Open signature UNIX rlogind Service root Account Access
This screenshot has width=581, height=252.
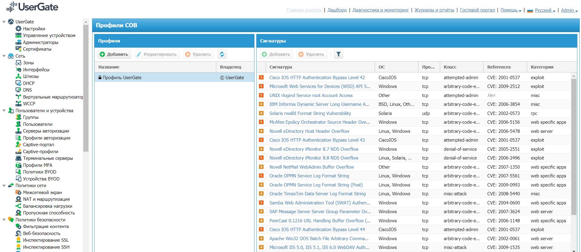click(x=311, y=95)
